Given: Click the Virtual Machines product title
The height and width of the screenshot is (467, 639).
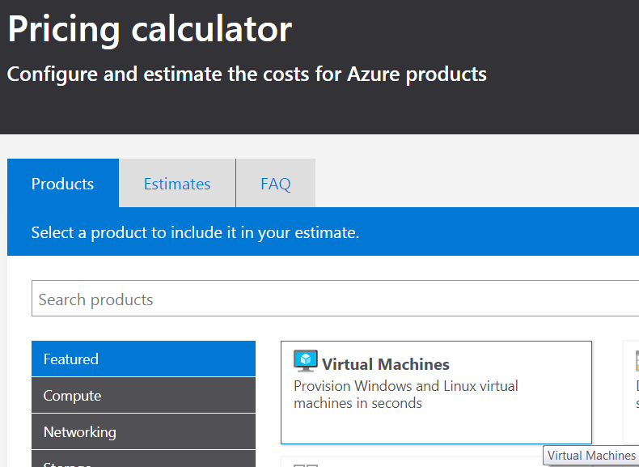Looking at the screenshot, I should pyautogui.click(x=386, y=364).
